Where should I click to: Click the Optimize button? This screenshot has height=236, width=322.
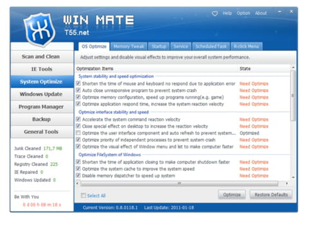point(232,195)
